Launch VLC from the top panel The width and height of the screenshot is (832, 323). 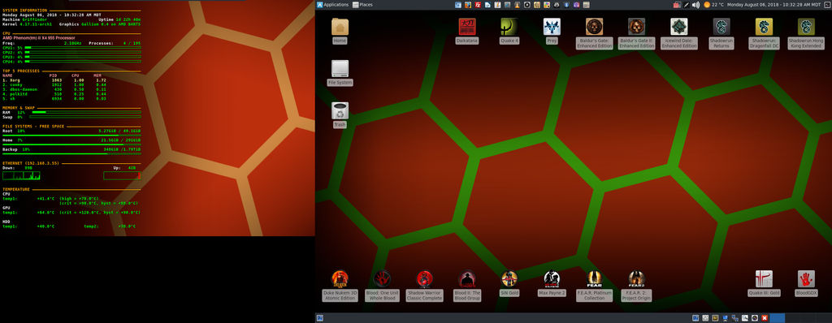[x=518, y=5]
